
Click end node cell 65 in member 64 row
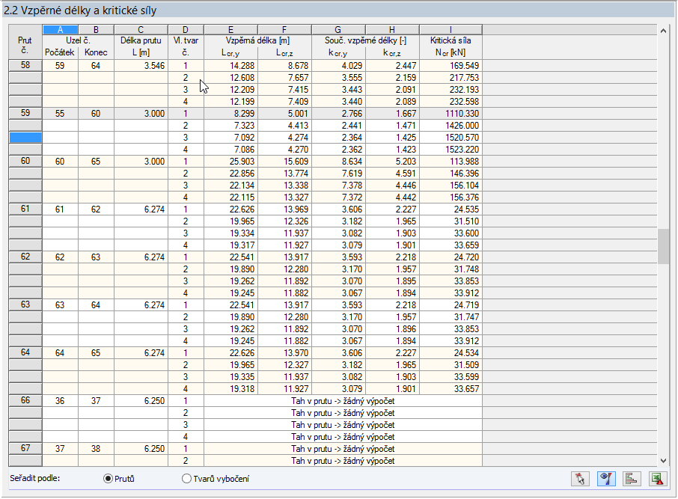click(96, 353)
